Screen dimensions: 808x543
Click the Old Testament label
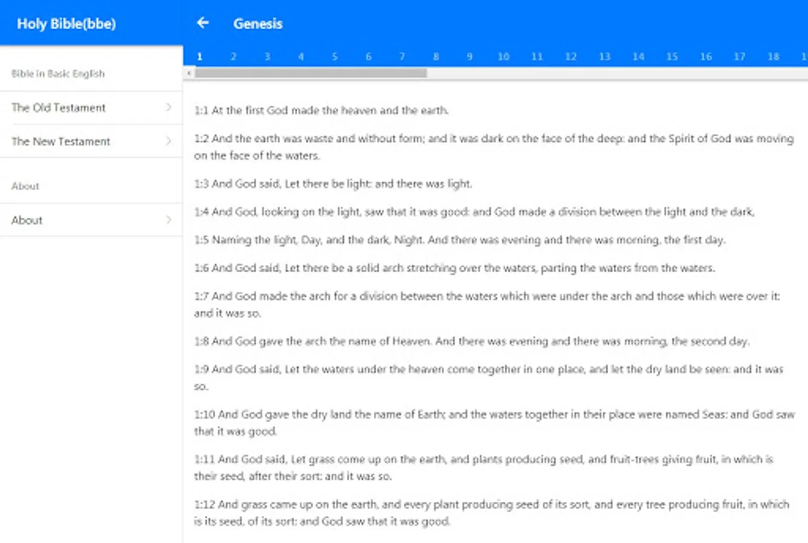[x=57, y=107]
